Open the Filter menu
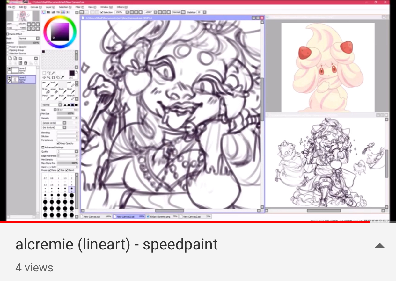396x281 pixels. pos(80,7)
